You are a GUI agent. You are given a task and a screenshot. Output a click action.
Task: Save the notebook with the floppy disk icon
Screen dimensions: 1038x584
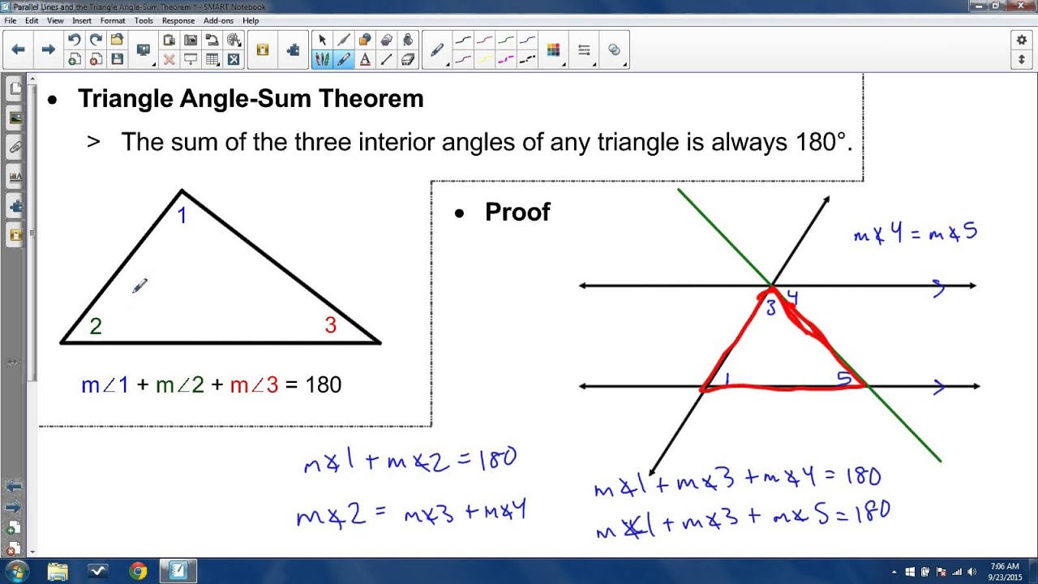[x=117, y=59]
